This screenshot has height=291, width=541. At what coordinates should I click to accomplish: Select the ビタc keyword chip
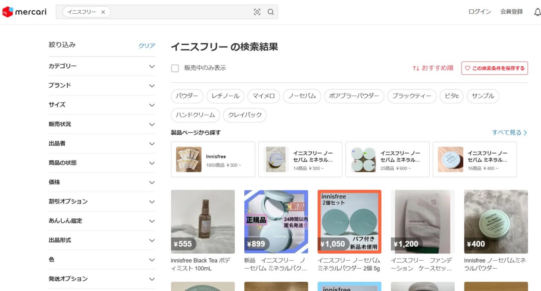[x=452, y=96]
